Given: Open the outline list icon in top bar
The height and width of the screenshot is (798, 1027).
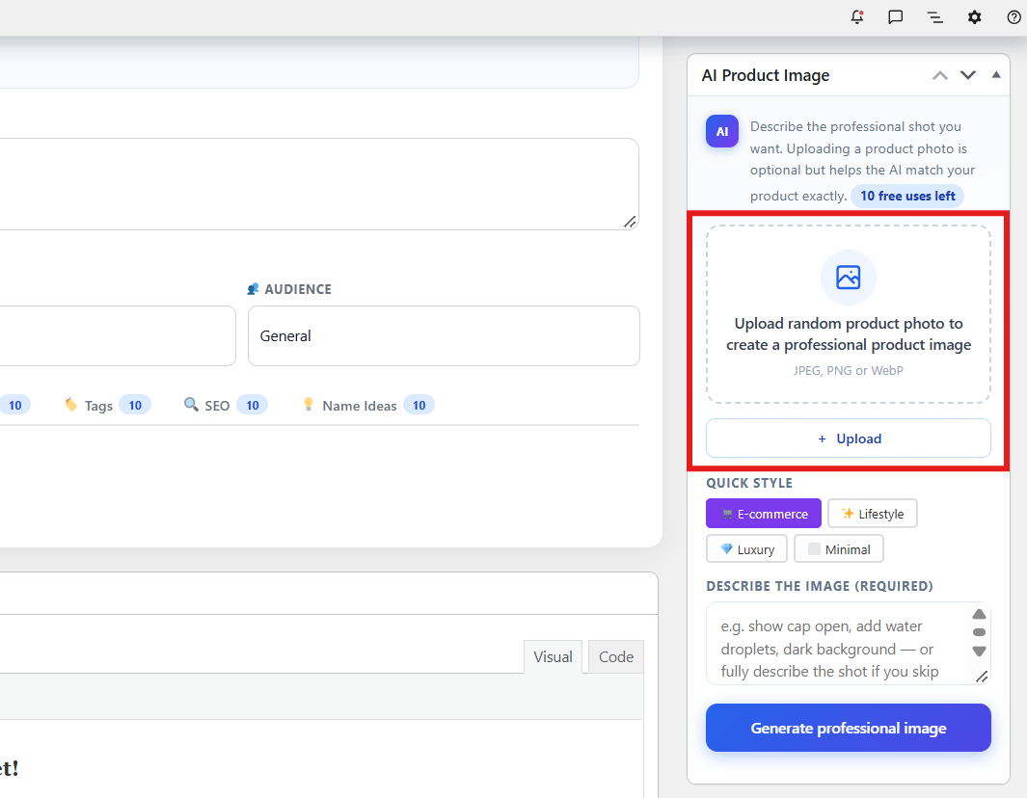Looking at the screenshot, I should pyautogui.click(x=935, y=17).
